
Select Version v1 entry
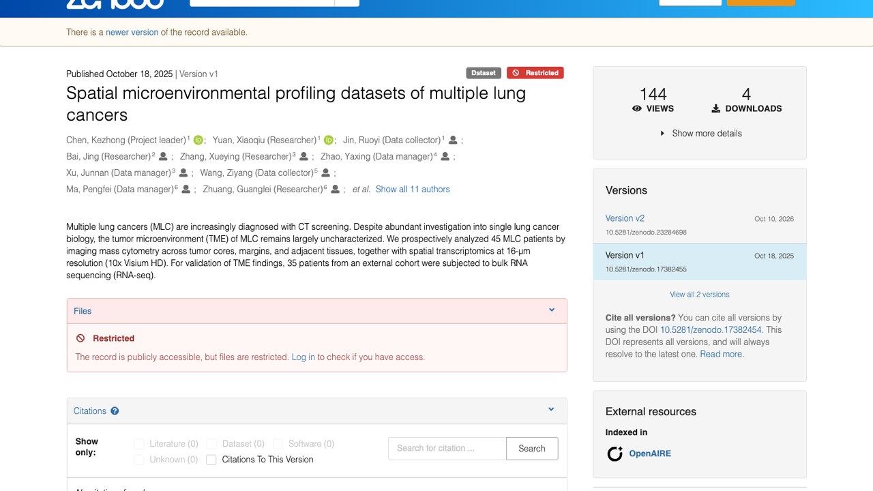point(700,262)
